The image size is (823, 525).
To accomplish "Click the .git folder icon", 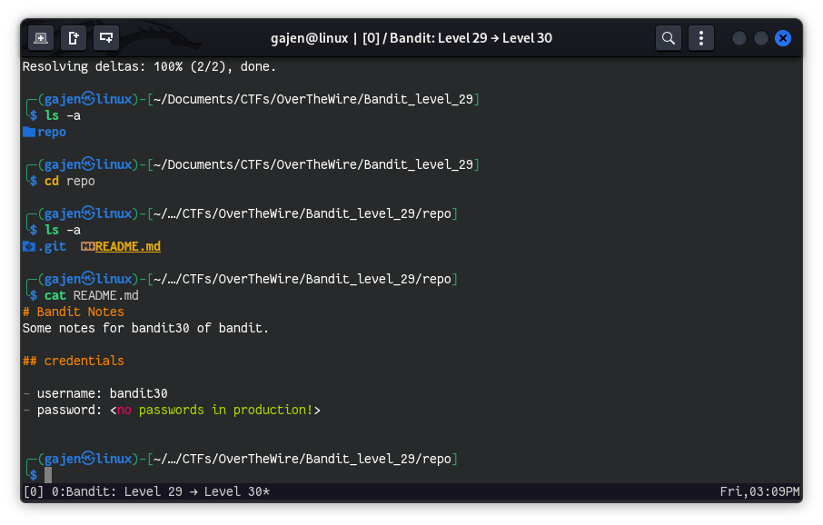I will 29,246.
